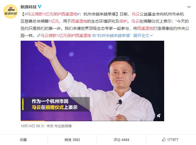
Task: Select the 转发 3882 repost tab
Action: [x=72, y=140]
